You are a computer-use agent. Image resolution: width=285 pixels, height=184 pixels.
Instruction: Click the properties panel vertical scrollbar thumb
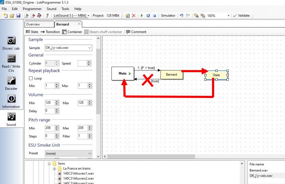tap(98, 81)
